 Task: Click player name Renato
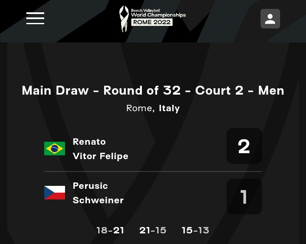(89, 142)
